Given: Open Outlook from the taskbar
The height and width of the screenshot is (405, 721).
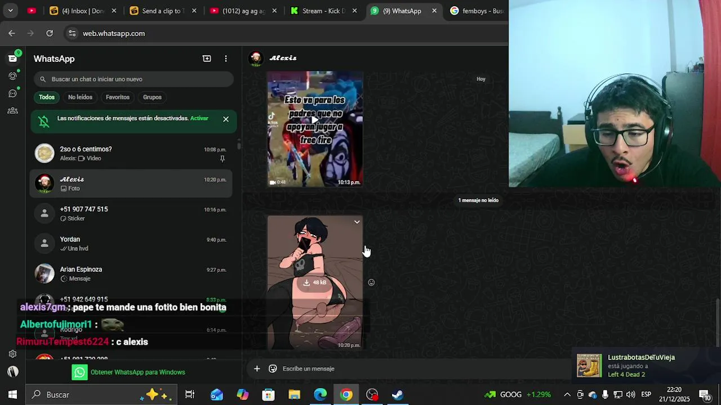Looking at the screenshot, I should (217, 395).
